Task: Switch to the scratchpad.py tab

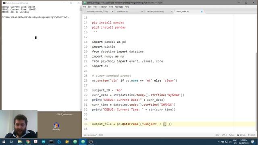Action: [x=122, y=12]
